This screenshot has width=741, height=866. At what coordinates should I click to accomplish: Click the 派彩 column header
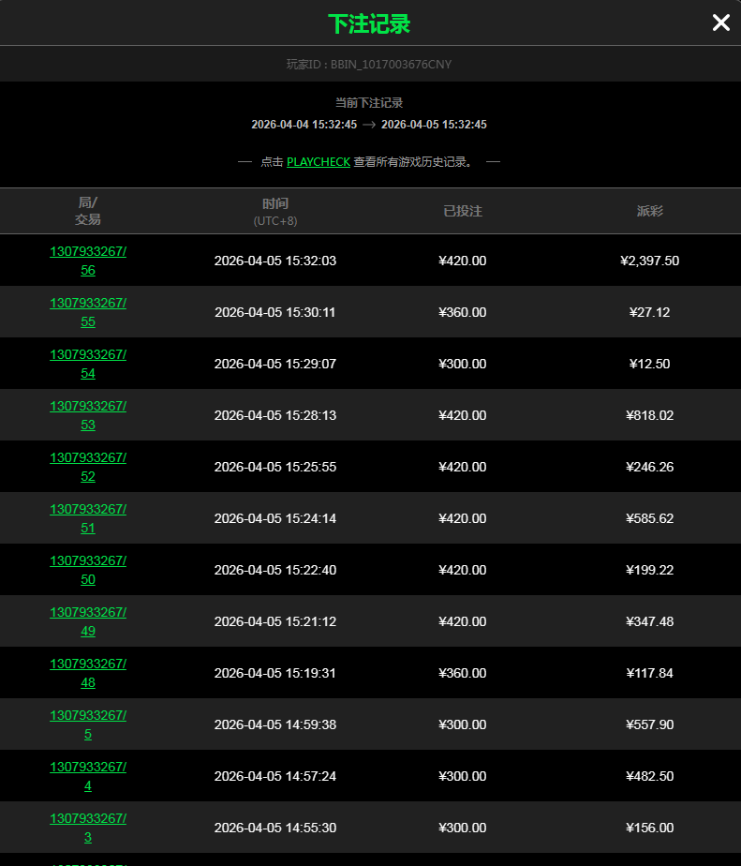[x=650, y=211]
